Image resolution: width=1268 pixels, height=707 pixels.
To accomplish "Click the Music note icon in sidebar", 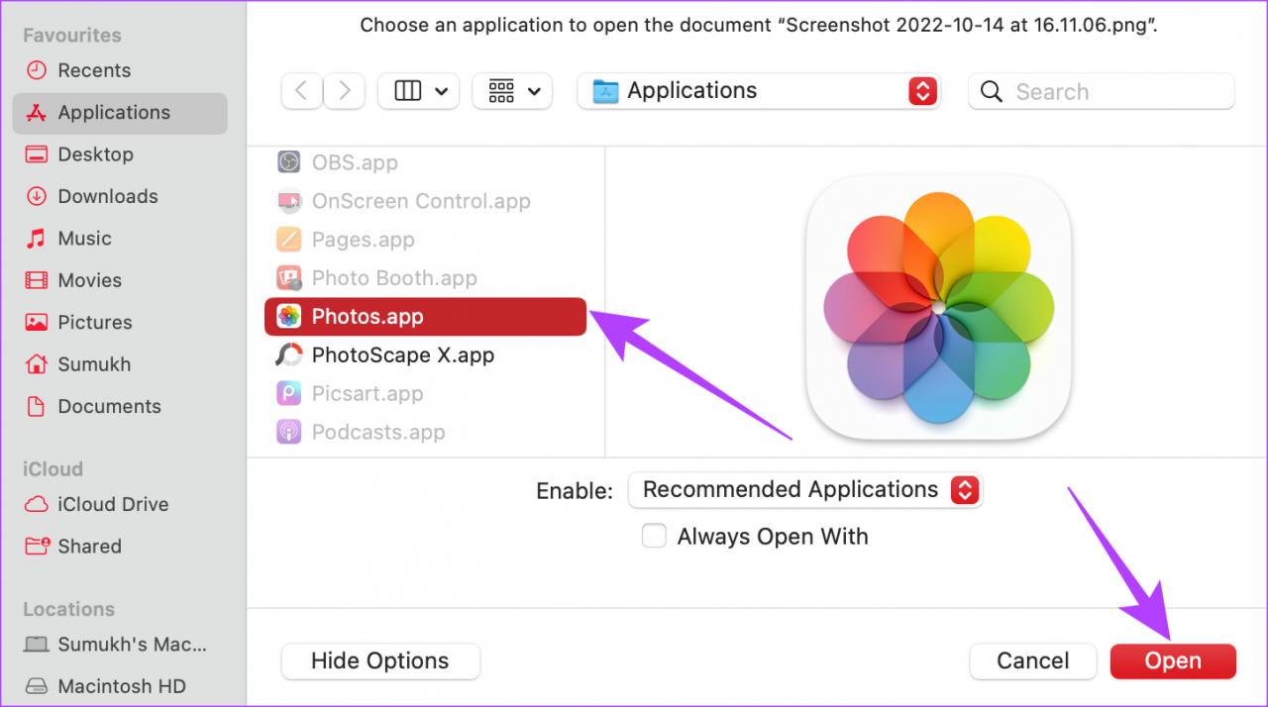I will tap(37, 239).
